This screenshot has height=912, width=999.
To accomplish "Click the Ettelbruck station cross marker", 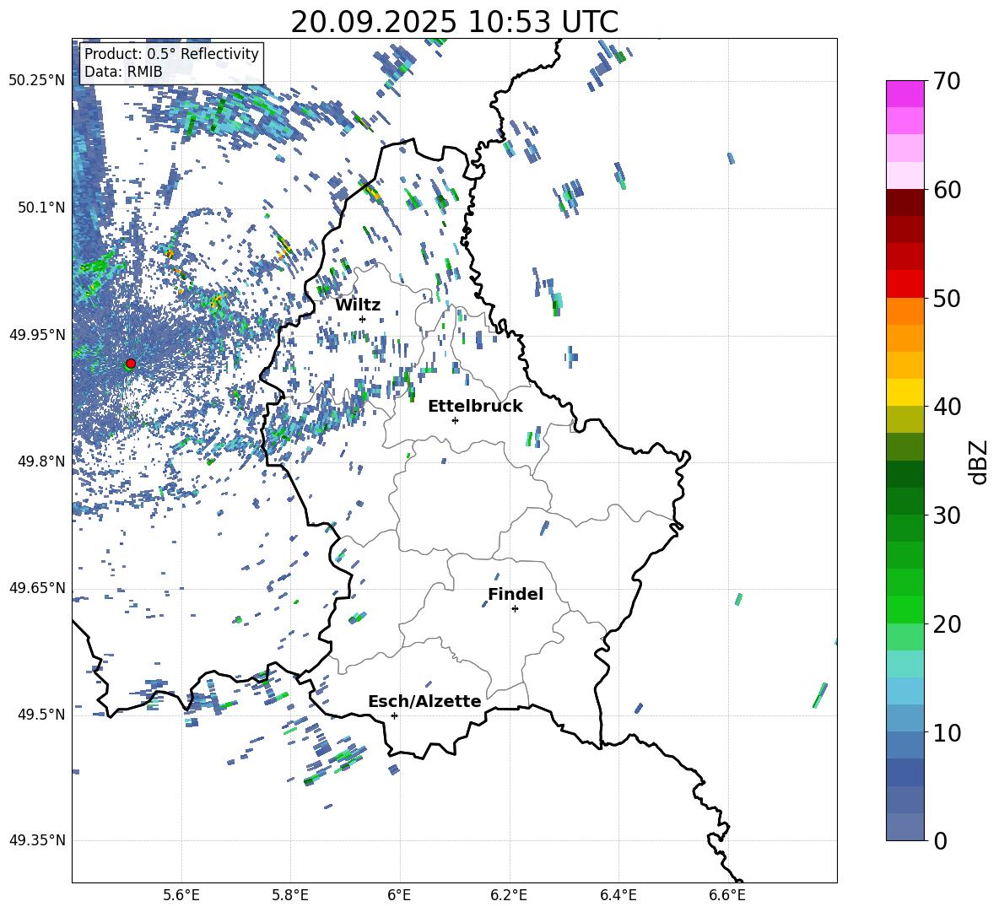I will tap(455, 420).
